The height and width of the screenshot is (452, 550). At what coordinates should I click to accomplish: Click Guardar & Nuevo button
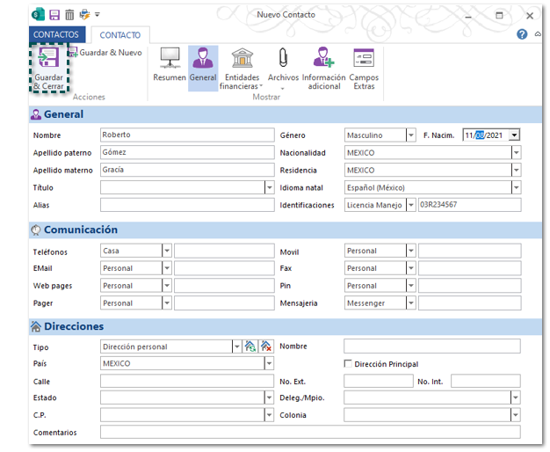click(x=105, y=53)
